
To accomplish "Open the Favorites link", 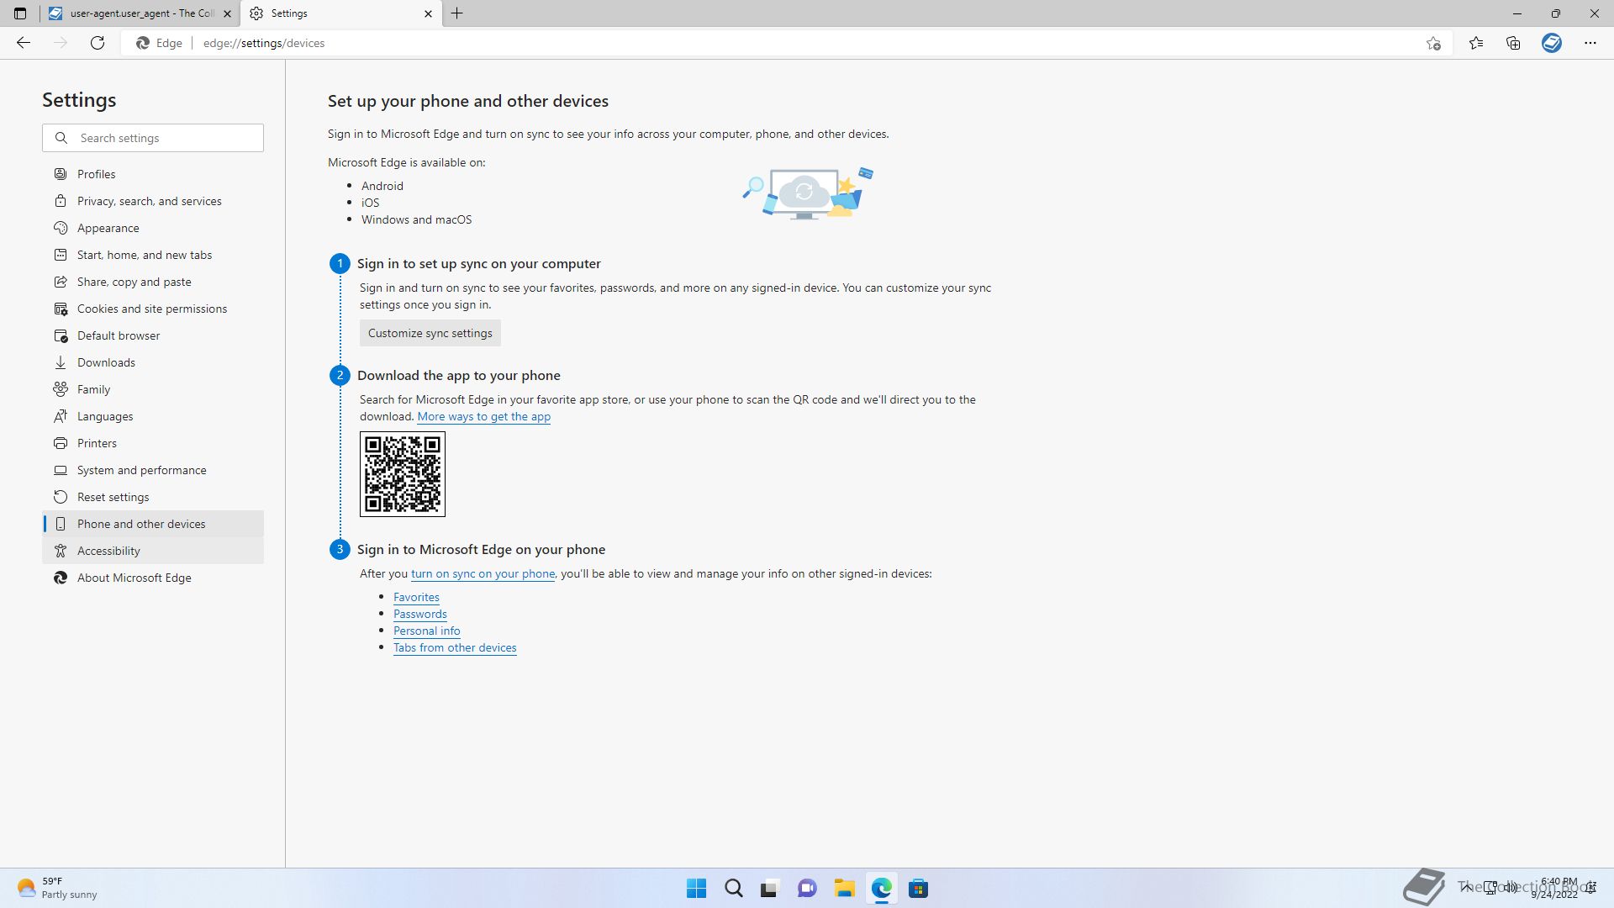I will (416, 597).
